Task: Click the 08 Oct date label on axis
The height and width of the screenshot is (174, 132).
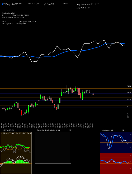Action: [2, 125]
